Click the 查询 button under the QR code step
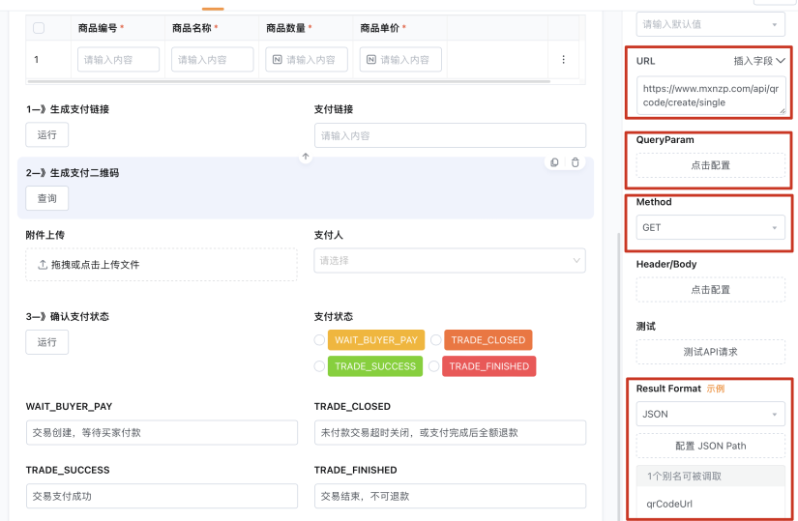The width and height of the screenshot is (798, 521). 46,198
